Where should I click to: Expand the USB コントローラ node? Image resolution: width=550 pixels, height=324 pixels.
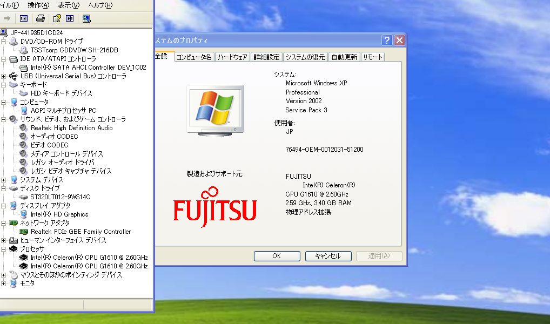[x=3, y=76]
